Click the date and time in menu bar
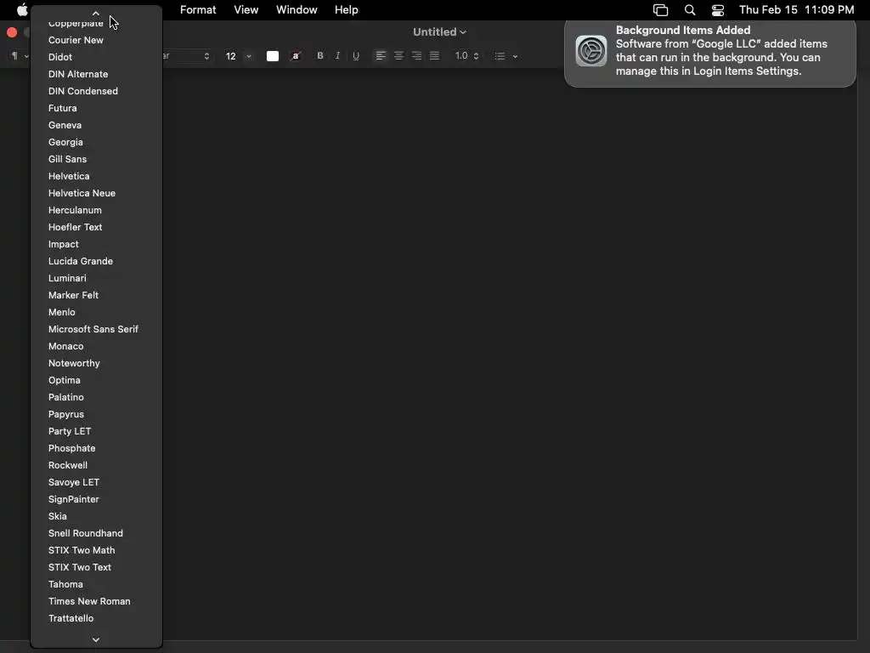This screenshot has width=870, height=653. [x=796, y=10]
